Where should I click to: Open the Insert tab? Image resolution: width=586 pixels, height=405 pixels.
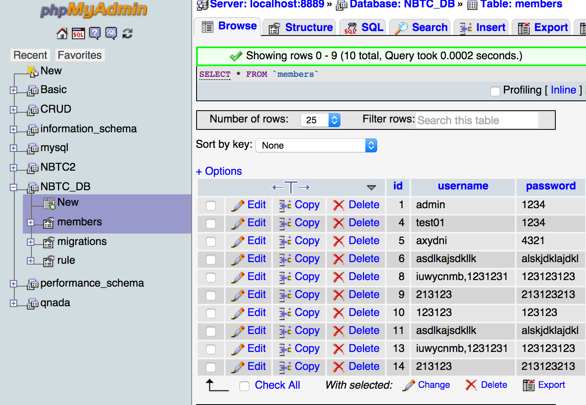click(481, 28)
